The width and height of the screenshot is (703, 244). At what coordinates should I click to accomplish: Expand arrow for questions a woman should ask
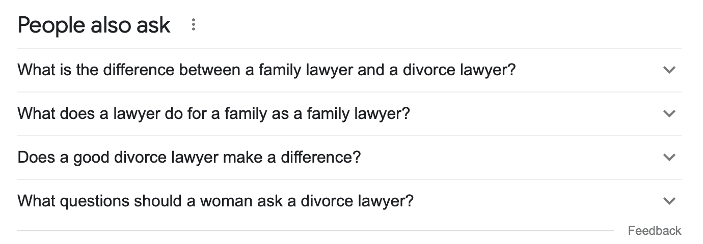pos(669,201)
